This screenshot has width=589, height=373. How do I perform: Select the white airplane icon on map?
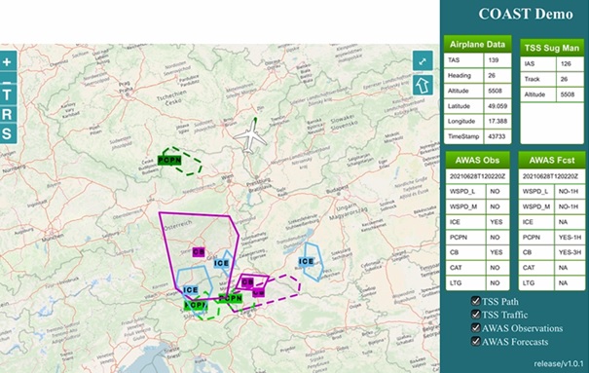point(250,136)
